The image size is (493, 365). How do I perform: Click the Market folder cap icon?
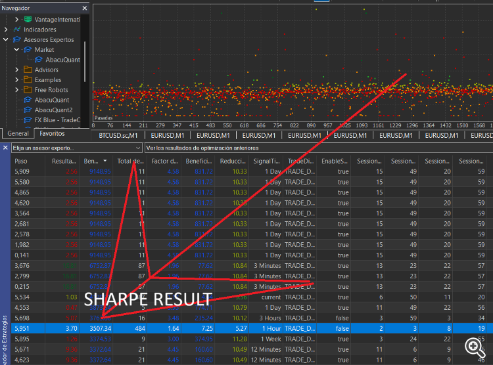click(28, 50)
